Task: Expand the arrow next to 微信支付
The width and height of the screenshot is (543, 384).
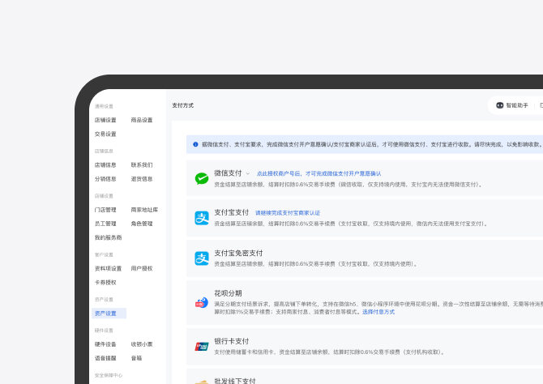Action: [x=248, y=173]
